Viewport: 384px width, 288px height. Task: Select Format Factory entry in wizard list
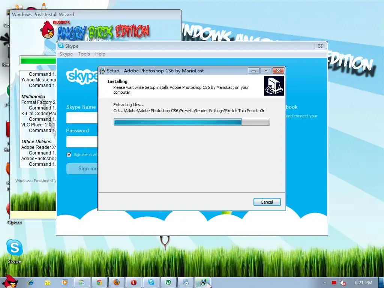point(39,102)
